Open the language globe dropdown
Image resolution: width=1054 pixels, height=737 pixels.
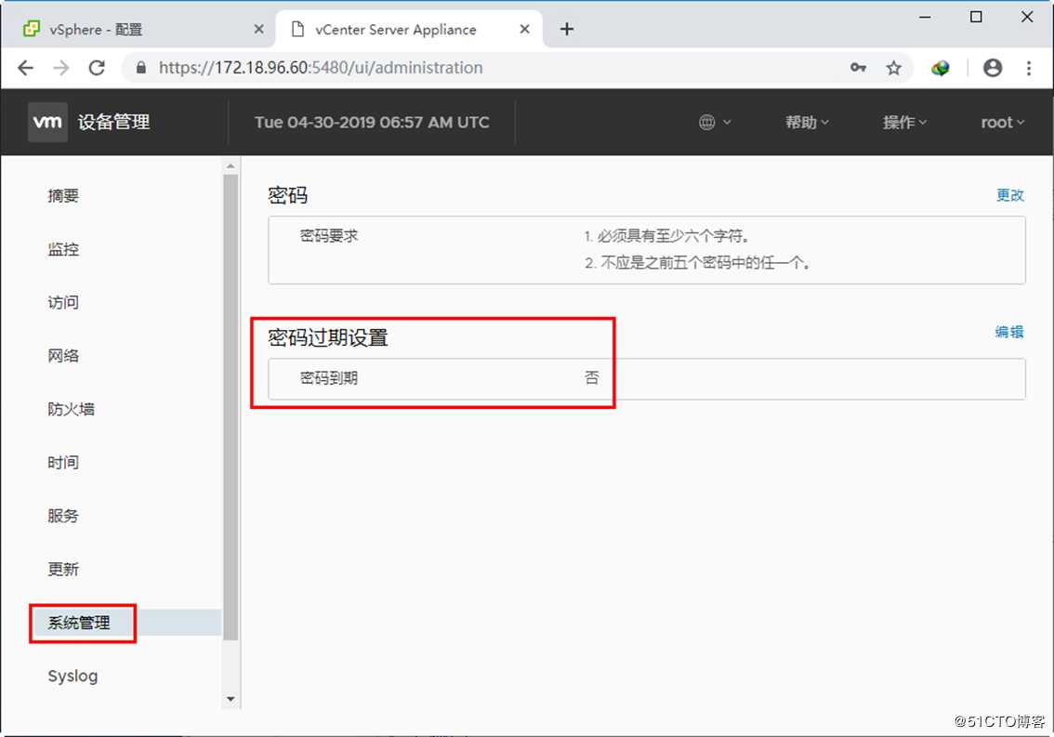(x=715, y=123)
